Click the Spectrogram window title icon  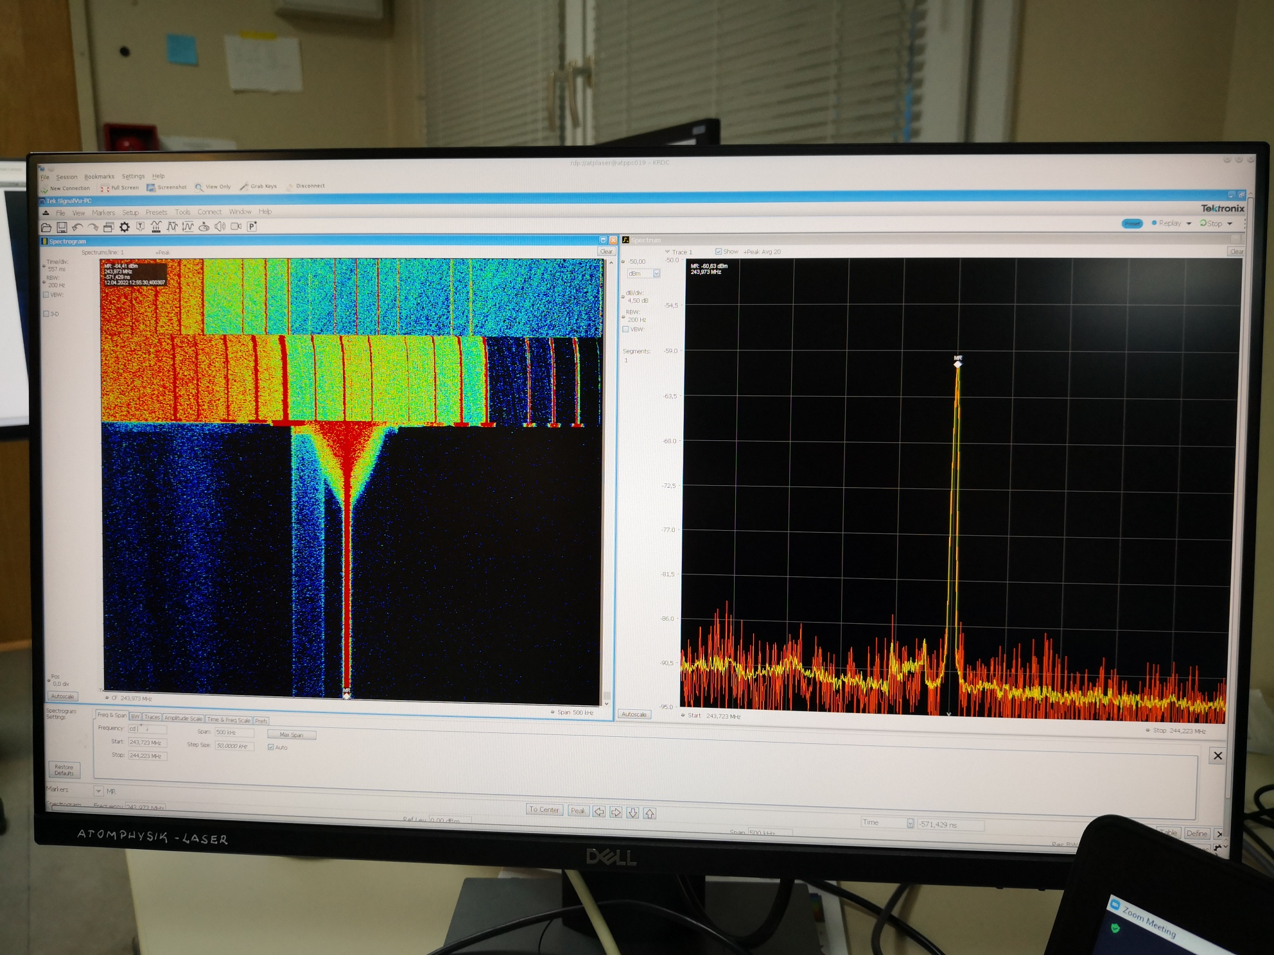click(44, 241)
